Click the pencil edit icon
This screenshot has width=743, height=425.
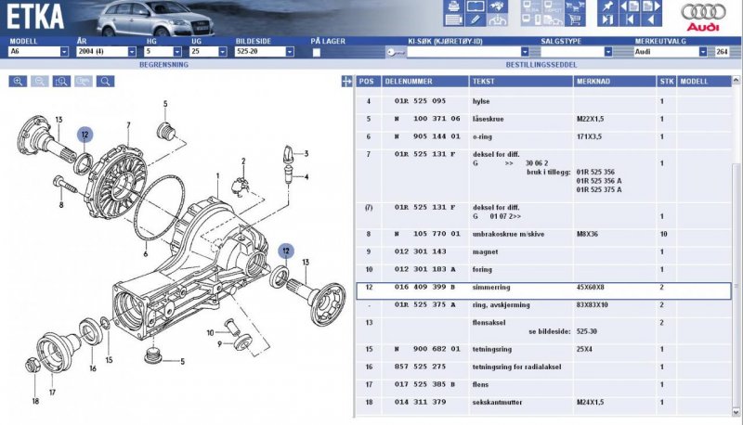click(x=475, y=18)
